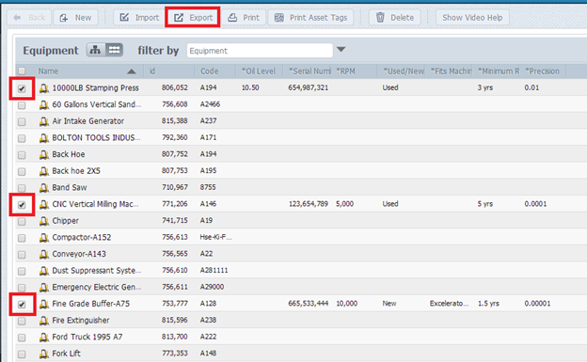Open the filter by dropdown arrow
Screen dimensions: 587x362
point(341,50)
